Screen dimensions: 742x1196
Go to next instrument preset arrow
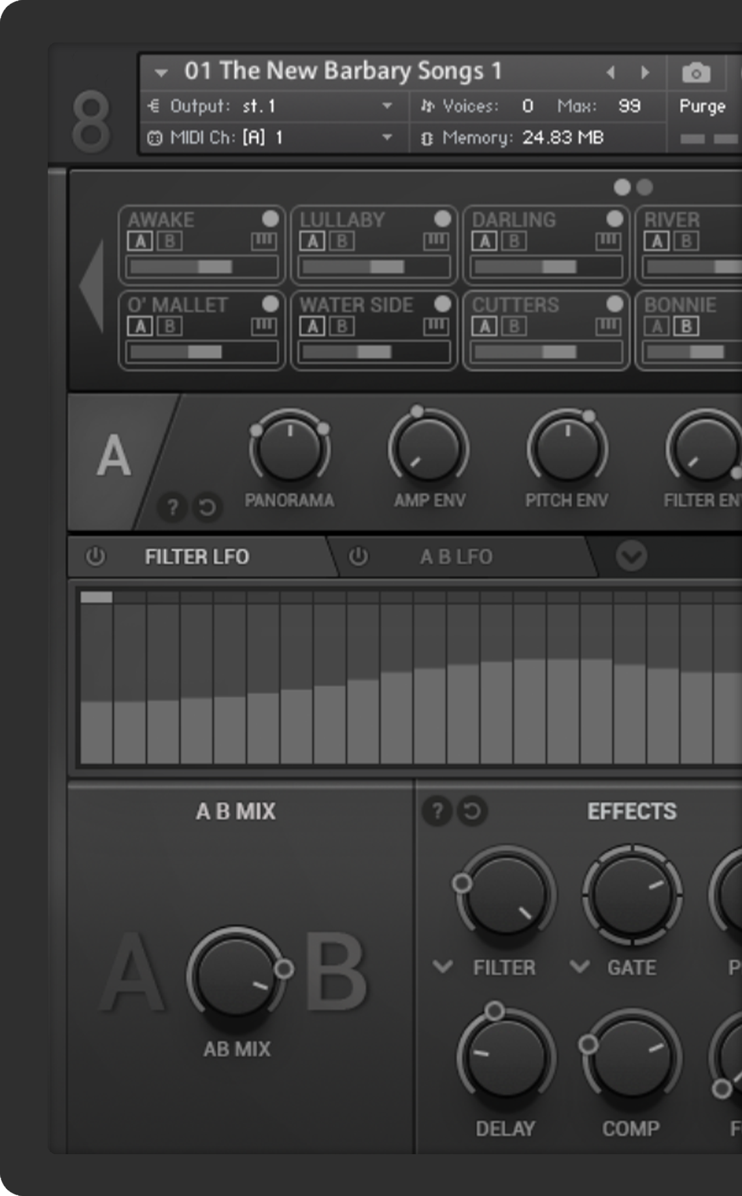click(645, 73)
